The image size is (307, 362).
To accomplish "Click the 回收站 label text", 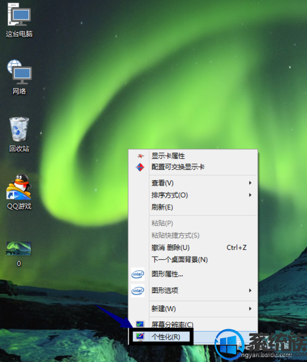I will (19, 149).
